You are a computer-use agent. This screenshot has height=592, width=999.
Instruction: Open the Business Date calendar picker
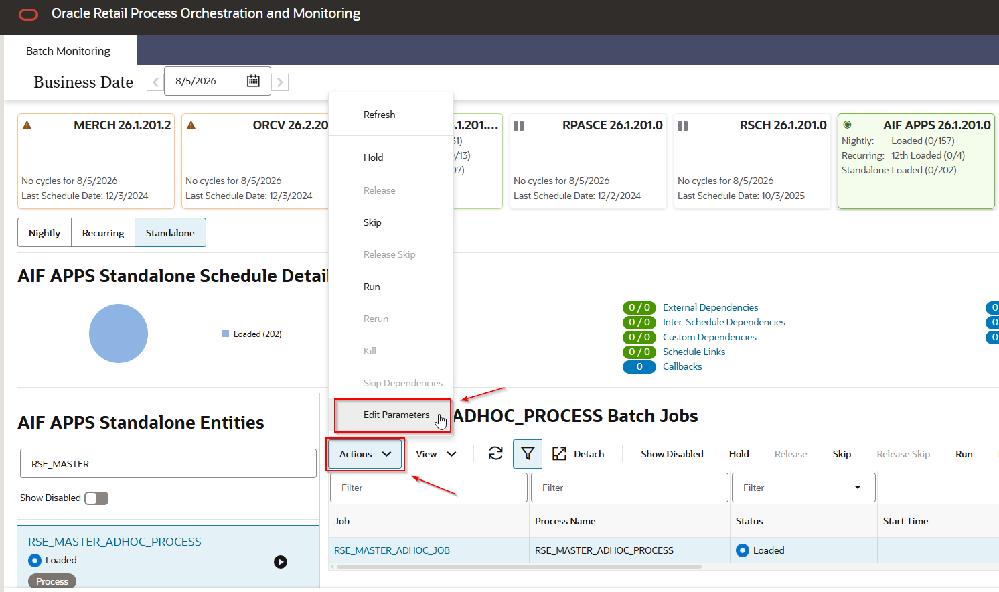point(253,81)
